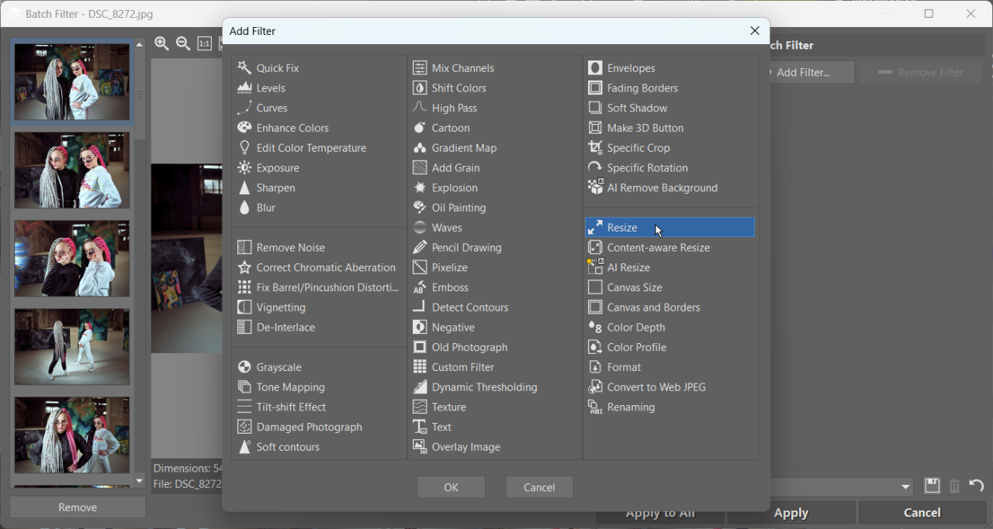This screenshot has width=993, height=529.
Task: Open the preset dropdown arrow
Action: pos(905,487)
